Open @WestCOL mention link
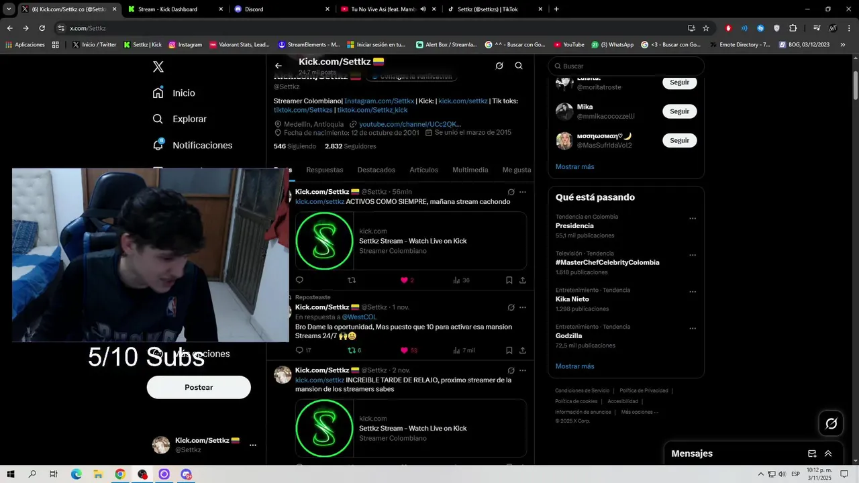Screen dimensions: 859x483 pos(359,317)
